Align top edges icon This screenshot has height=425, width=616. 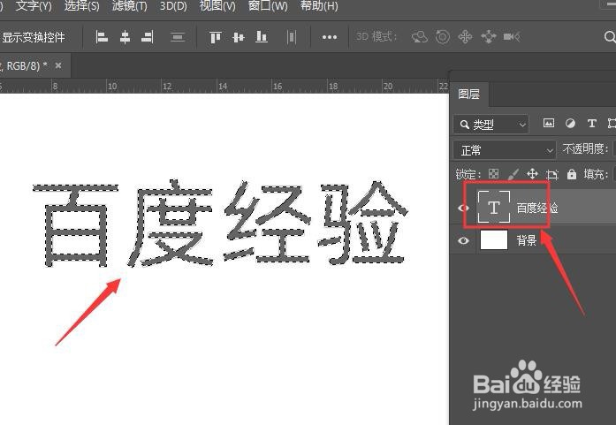[x=216, y=37]
